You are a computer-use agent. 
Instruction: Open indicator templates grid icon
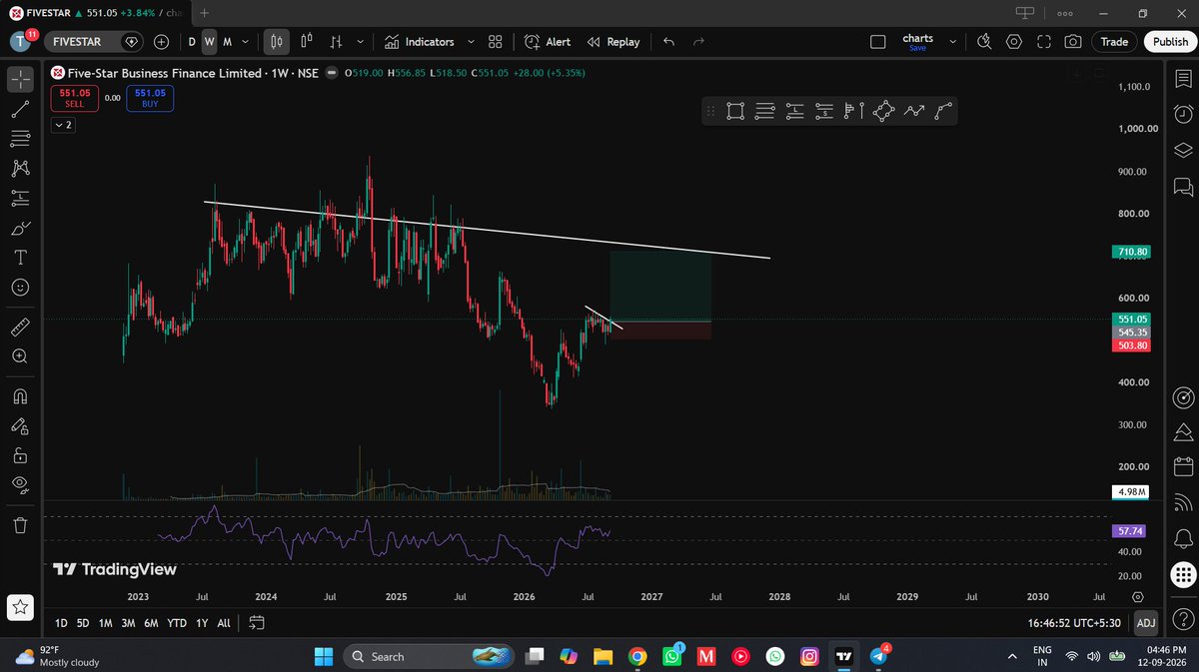pyautogui.click(x=496, y=42)
